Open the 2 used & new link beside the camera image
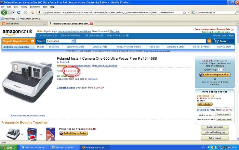The height and width of the screenshot is (150, 239). (x=66, y=88)
